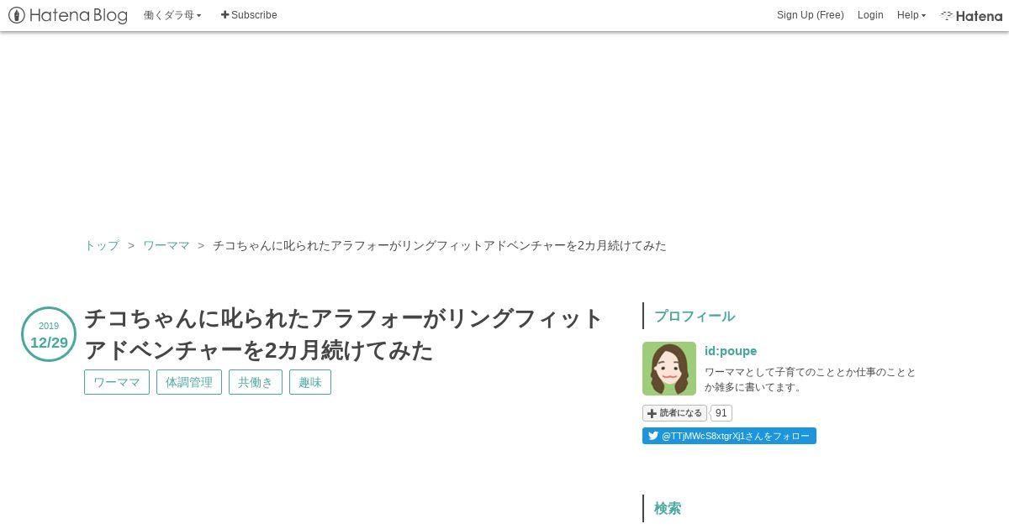Open the Hatena Blog home logo
The width and height of the screenshot is (1009, 529).
click(68, 15)
